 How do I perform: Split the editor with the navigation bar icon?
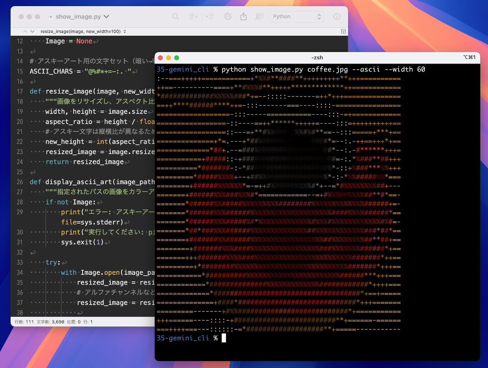(x=343, y=31)
